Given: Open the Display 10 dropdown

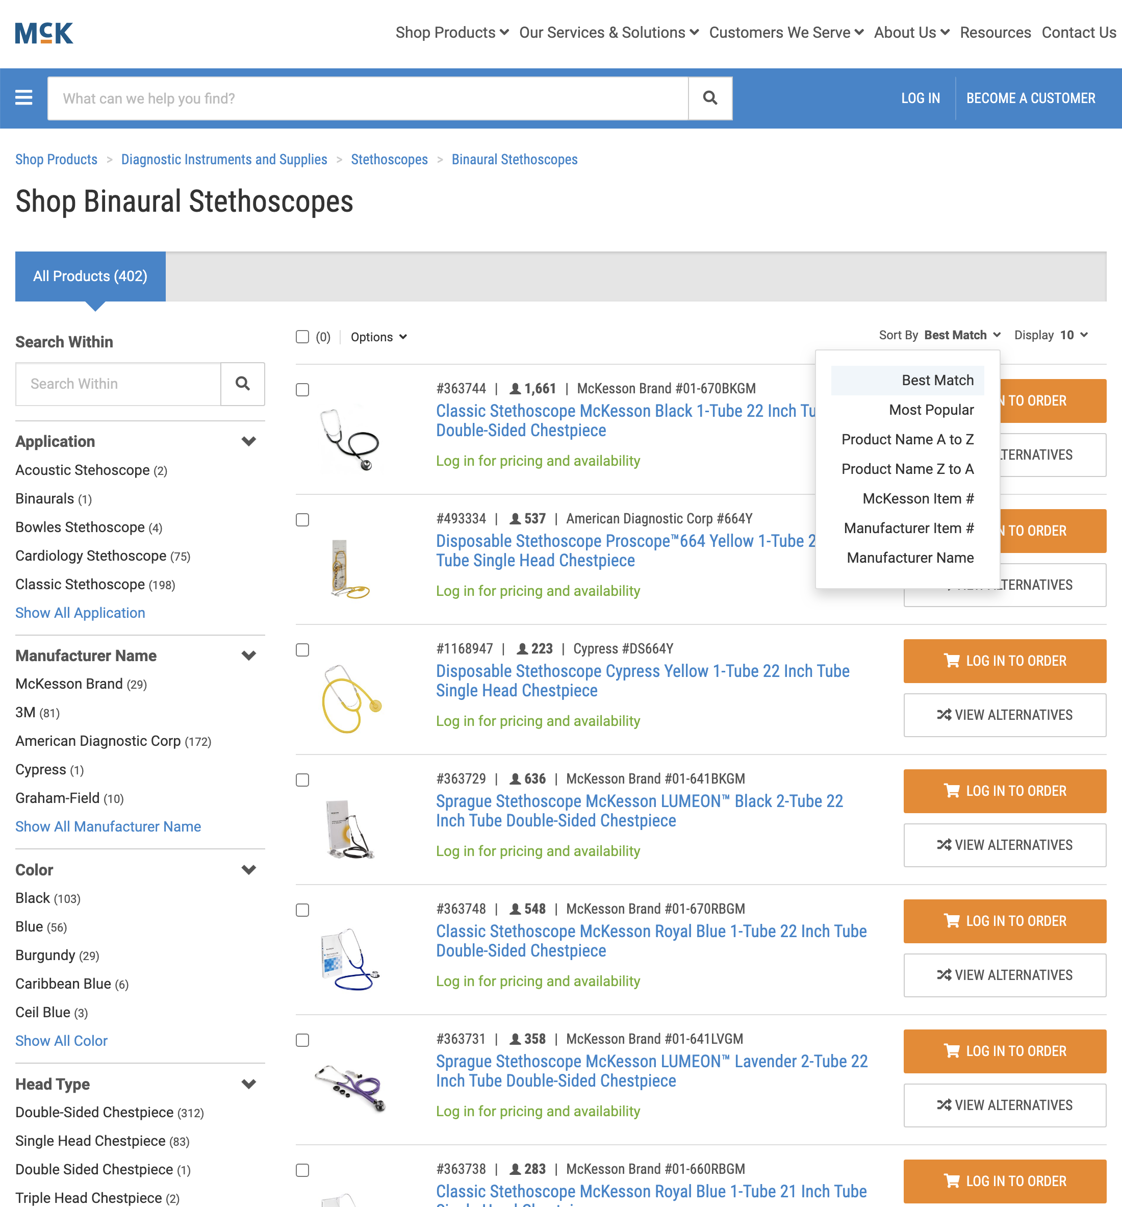Looking at the screenshot, I should click(x=1072, y=335).
